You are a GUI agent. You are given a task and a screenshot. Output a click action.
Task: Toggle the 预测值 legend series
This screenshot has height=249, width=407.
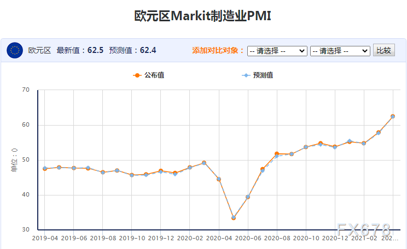click(x=258, y=75)
